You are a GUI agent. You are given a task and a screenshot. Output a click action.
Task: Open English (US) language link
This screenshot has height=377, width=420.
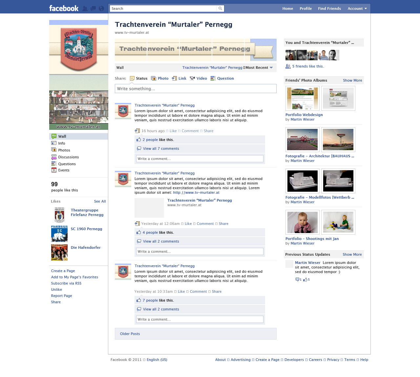tap(157, 360)
